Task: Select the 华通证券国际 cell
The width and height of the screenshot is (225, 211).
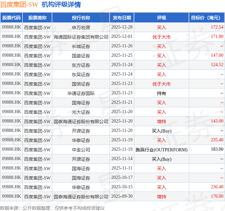Action: coord(81,93)
